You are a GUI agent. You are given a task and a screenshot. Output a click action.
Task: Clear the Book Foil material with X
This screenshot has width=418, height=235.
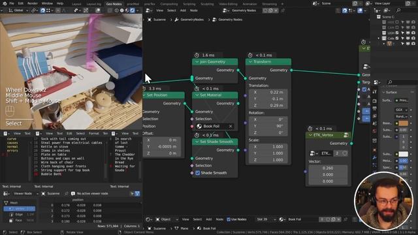231,126
